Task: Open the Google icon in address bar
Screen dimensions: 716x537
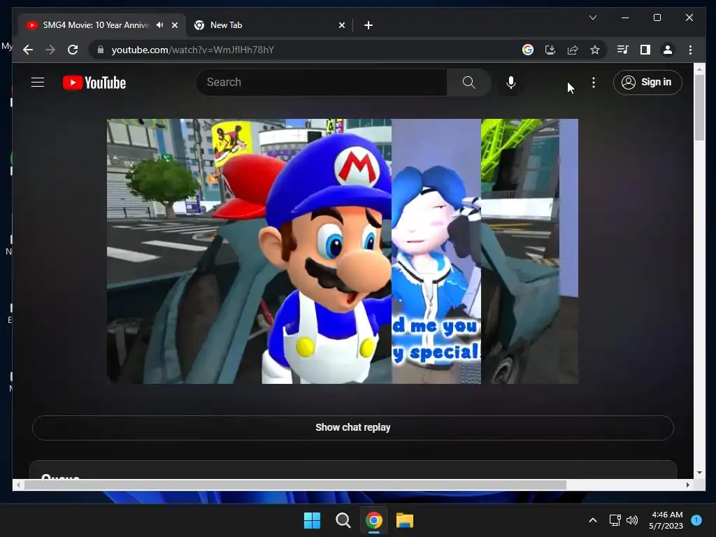Action: click(528, 50)
